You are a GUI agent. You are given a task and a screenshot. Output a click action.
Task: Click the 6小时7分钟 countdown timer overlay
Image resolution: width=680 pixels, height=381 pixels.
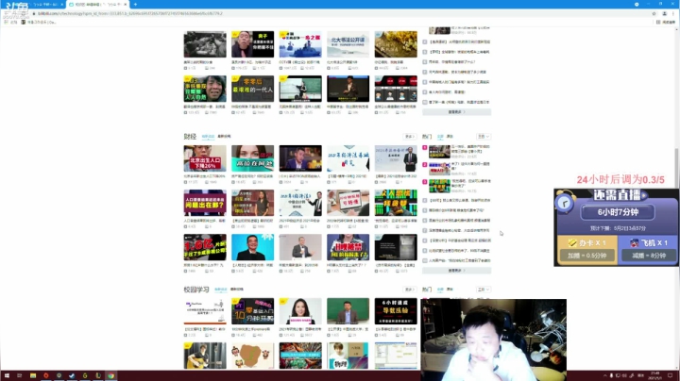(x=618, y=212)
